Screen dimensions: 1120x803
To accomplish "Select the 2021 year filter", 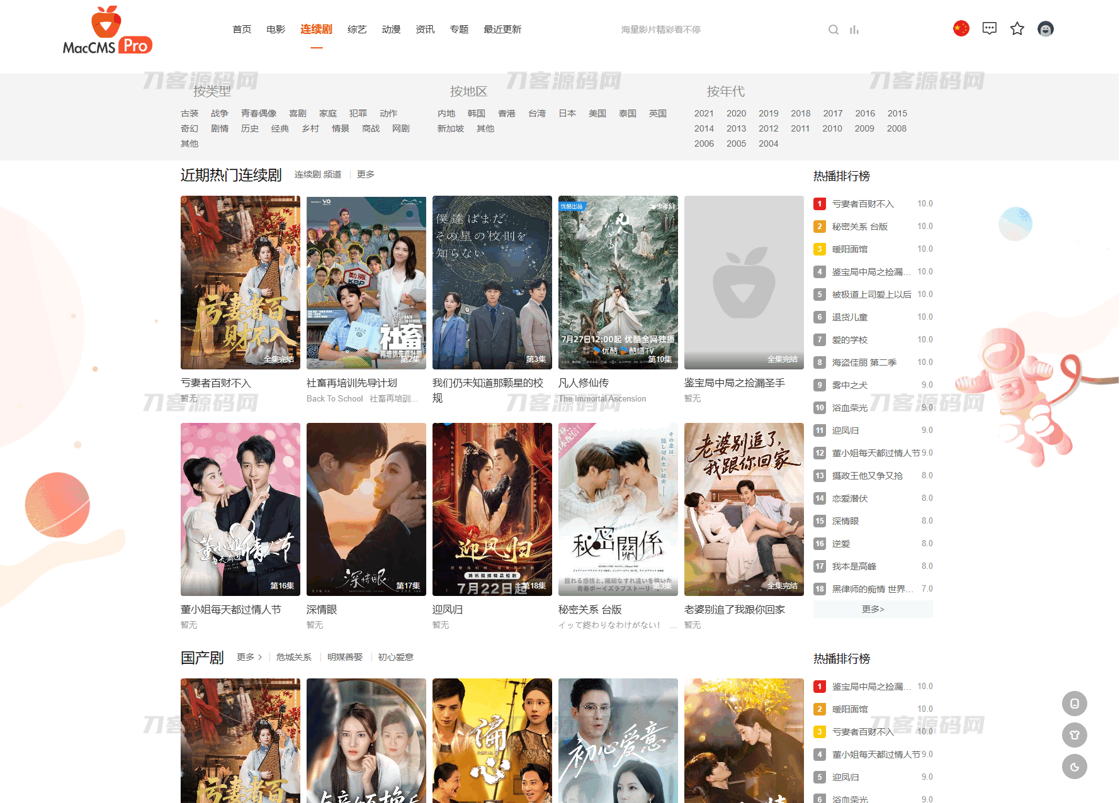I will [x=704, y=113].
